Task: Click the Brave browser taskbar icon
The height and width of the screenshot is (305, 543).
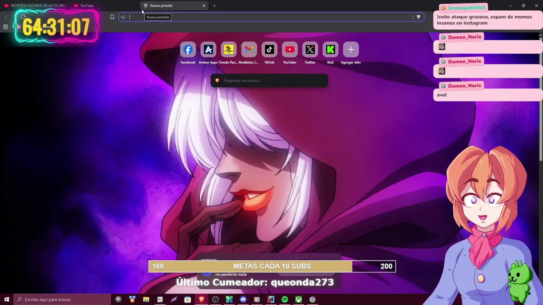Action: [x=202, y=299]
